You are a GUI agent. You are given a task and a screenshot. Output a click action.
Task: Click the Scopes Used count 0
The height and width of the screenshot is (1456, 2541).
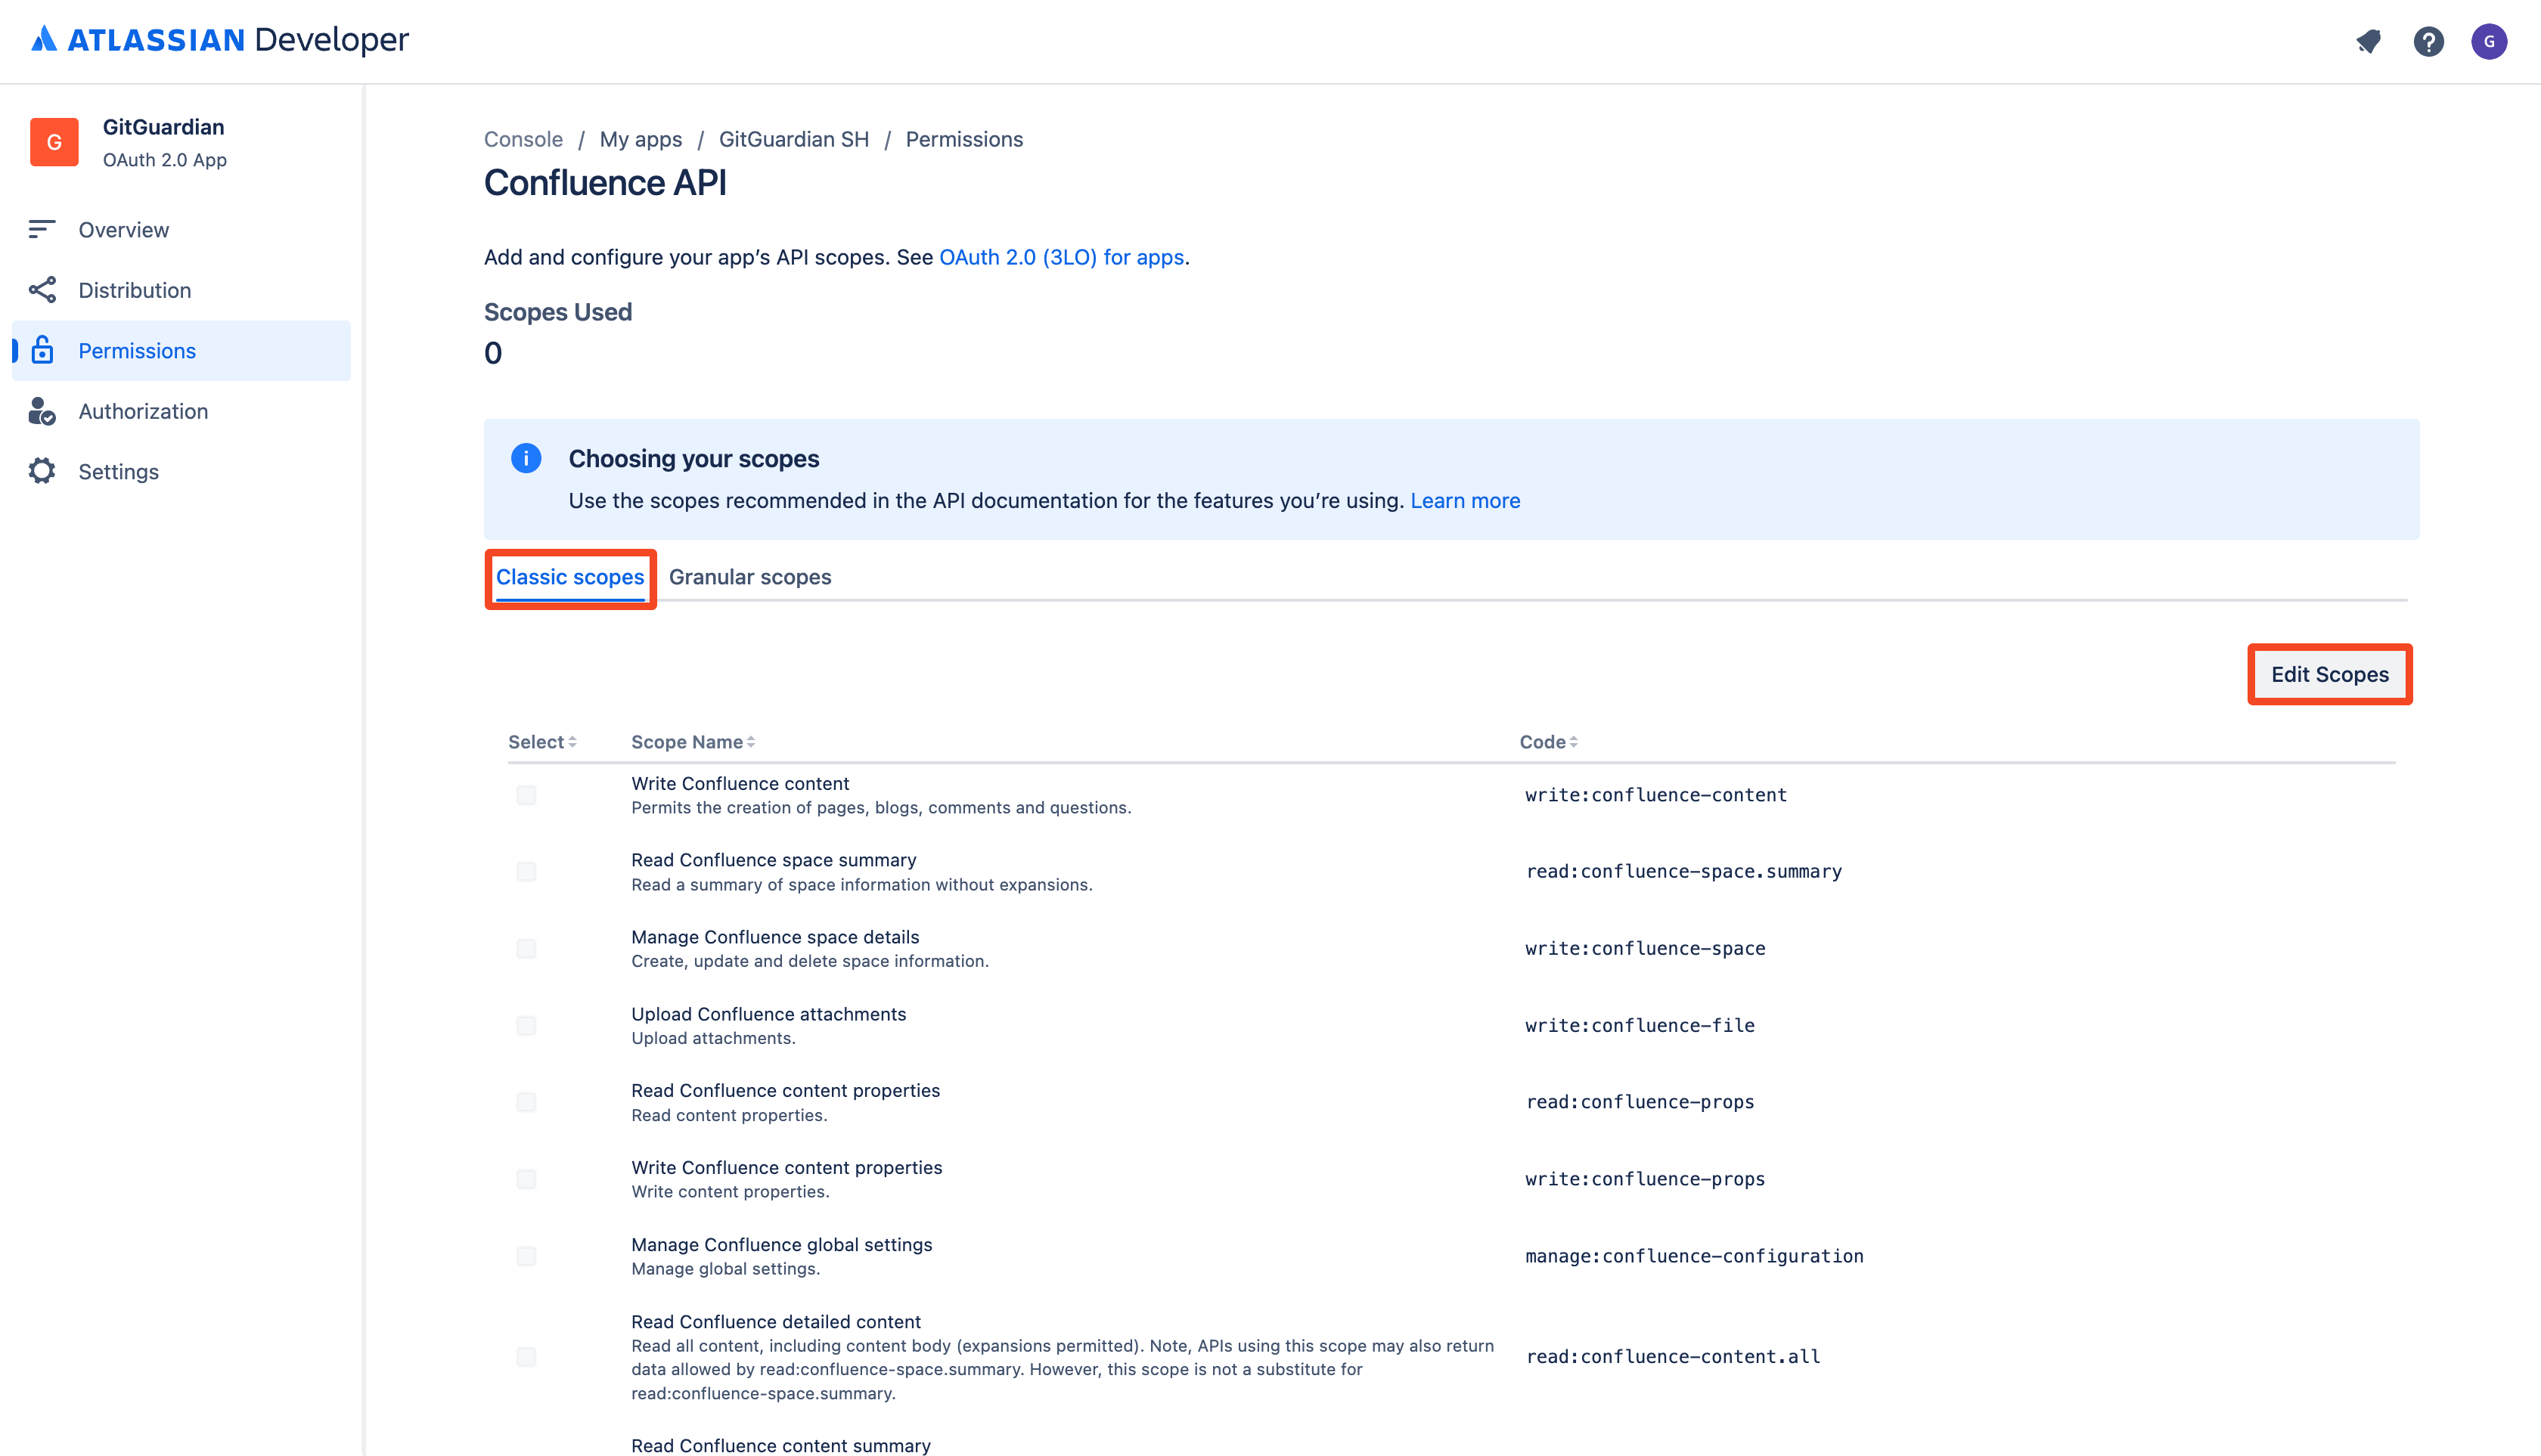[x=493, y=353]
